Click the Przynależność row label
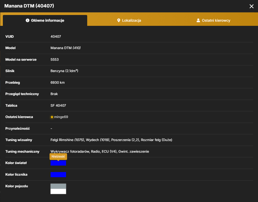 (x=17, y=128)
